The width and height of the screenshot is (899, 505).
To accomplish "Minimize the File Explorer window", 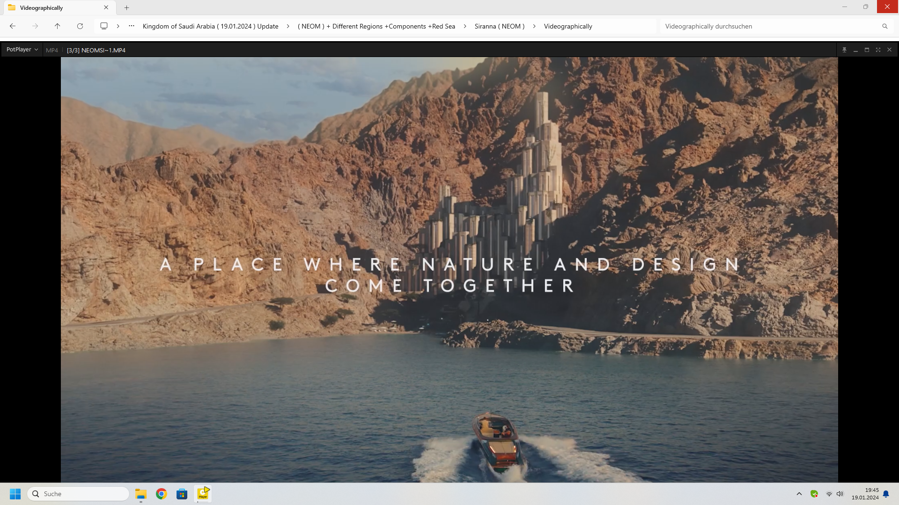I will click(845, 7).
